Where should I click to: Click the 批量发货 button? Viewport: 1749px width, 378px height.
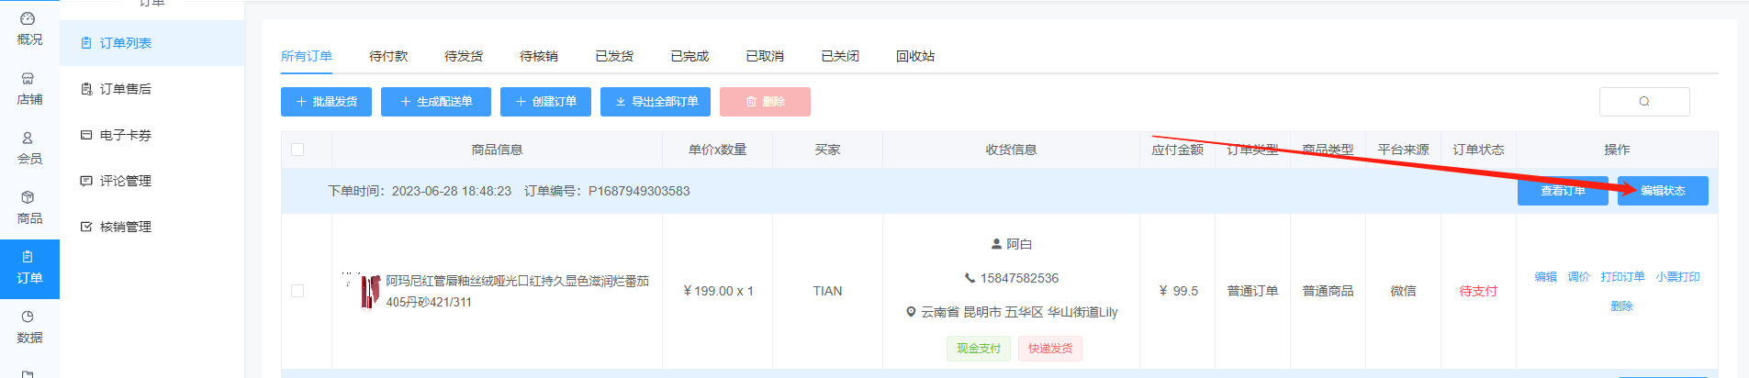click(326, 102)
